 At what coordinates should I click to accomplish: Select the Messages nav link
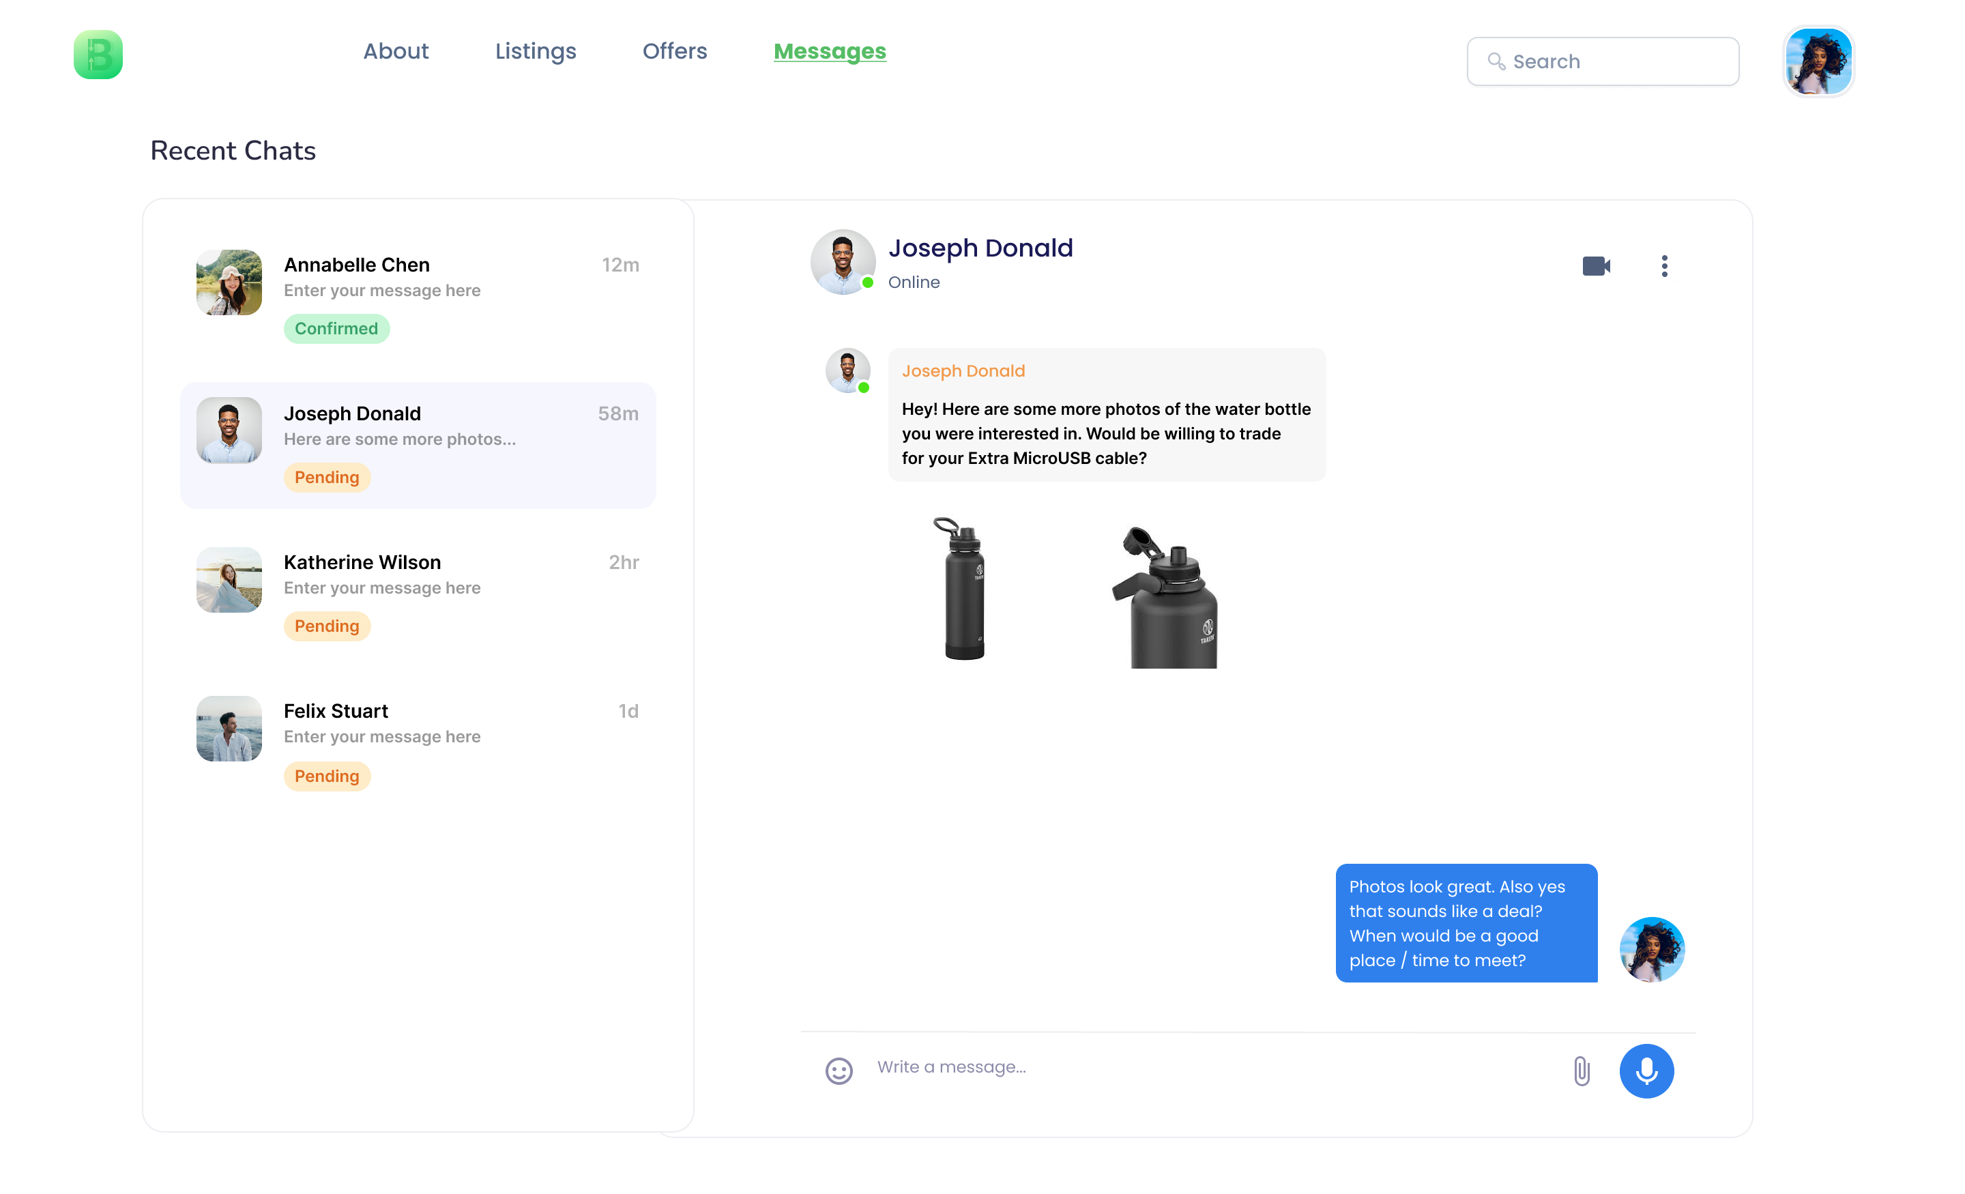click(830, 51)
